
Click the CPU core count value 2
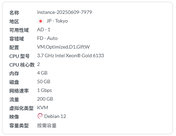tap(39, 64)
